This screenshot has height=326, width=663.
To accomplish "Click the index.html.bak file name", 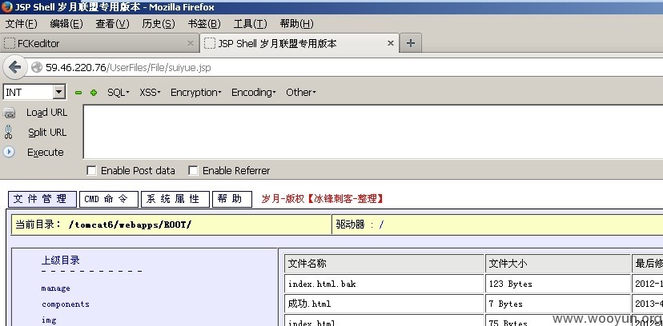I will tap(322, 284).
